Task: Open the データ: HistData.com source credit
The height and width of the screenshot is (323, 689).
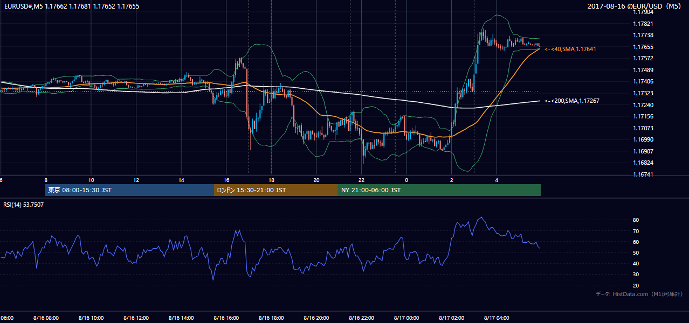Action: (x=639, y=294)
